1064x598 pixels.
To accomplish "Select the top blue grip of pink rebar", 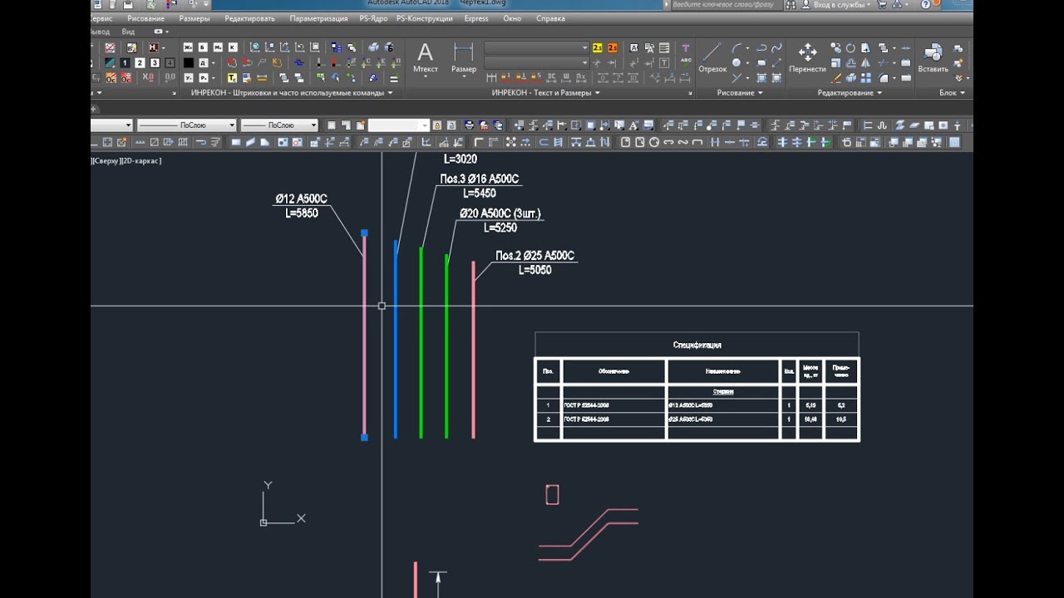I will [x=364, y=233].
